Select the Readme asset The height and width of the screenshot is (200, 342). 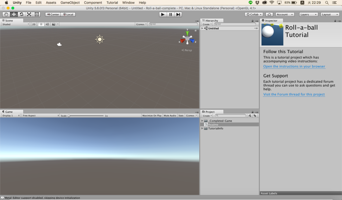[x=229, y=125]
